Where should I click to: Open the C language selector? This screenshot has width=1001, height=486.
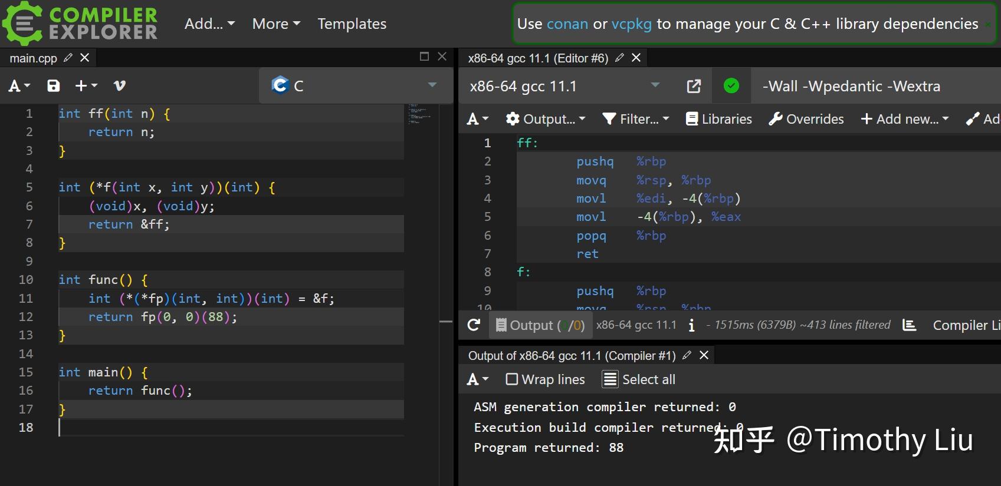click(x=356, y=85)
